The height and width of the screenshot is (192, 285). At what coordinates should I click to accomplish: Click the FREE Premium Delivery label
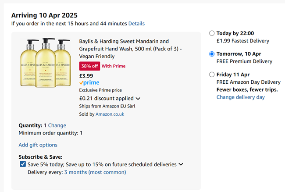[245, 61]
